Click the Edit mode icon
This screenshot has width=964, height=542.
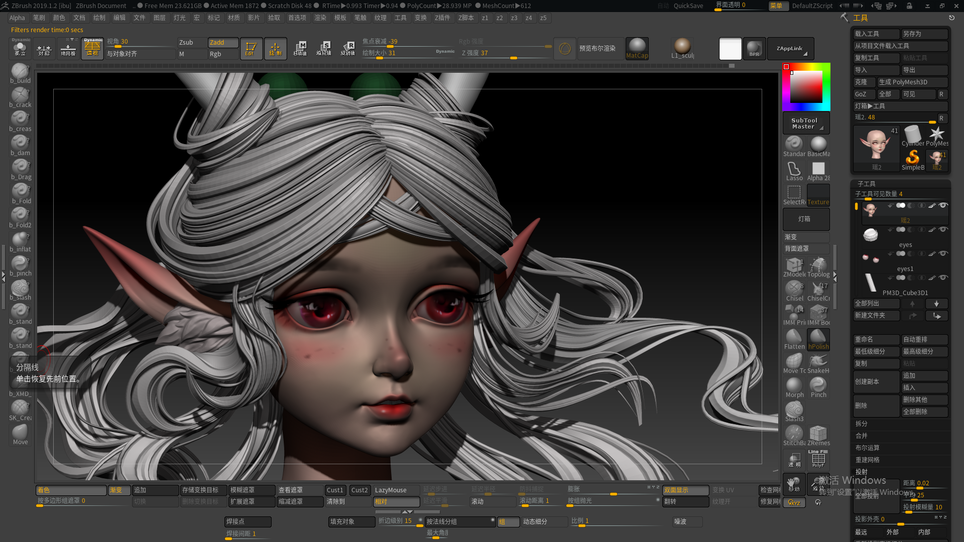pos(251,49)
